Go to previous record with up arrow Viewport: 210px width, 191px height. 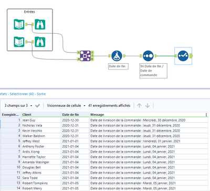(x=139, y=106)
